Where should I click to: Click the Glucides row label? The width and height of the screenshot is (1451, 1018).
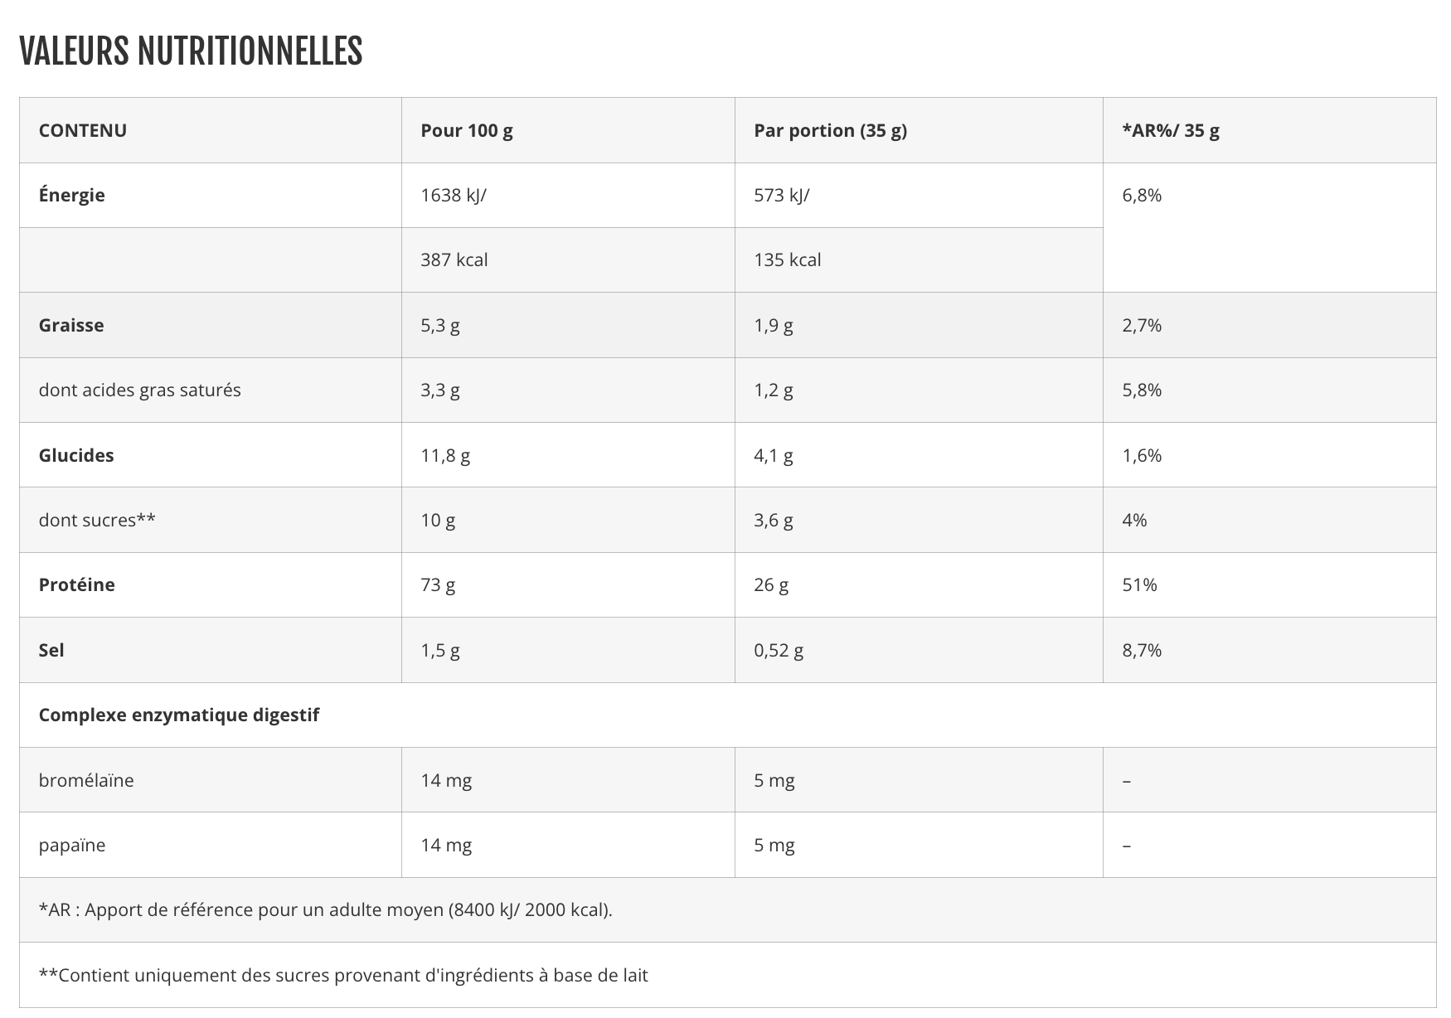76,455
